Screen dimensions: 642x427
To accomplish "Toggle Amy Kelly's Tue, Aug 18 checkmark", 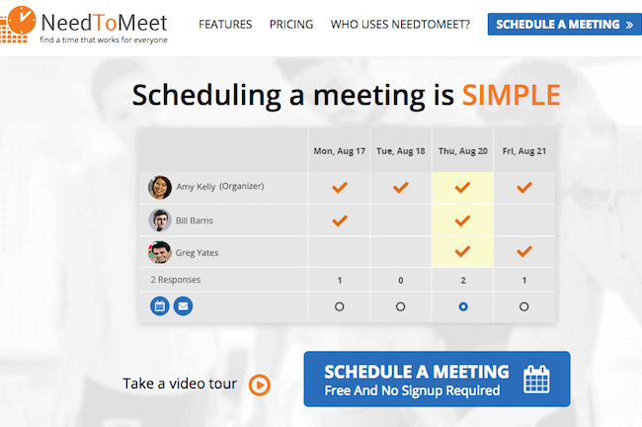I will point(400,186).
